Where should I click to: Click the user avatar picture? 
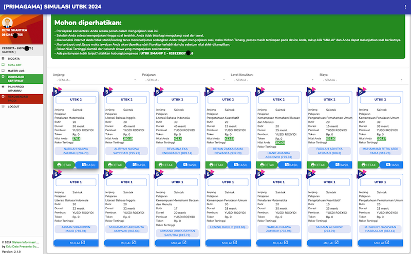pos(7,22)
